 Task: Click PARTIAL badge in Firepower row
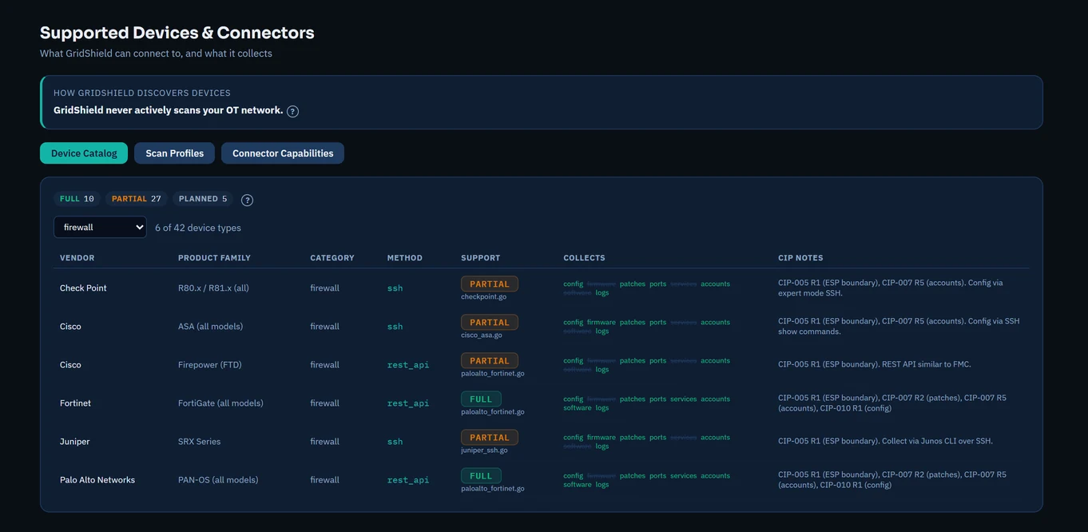(490, 360)
